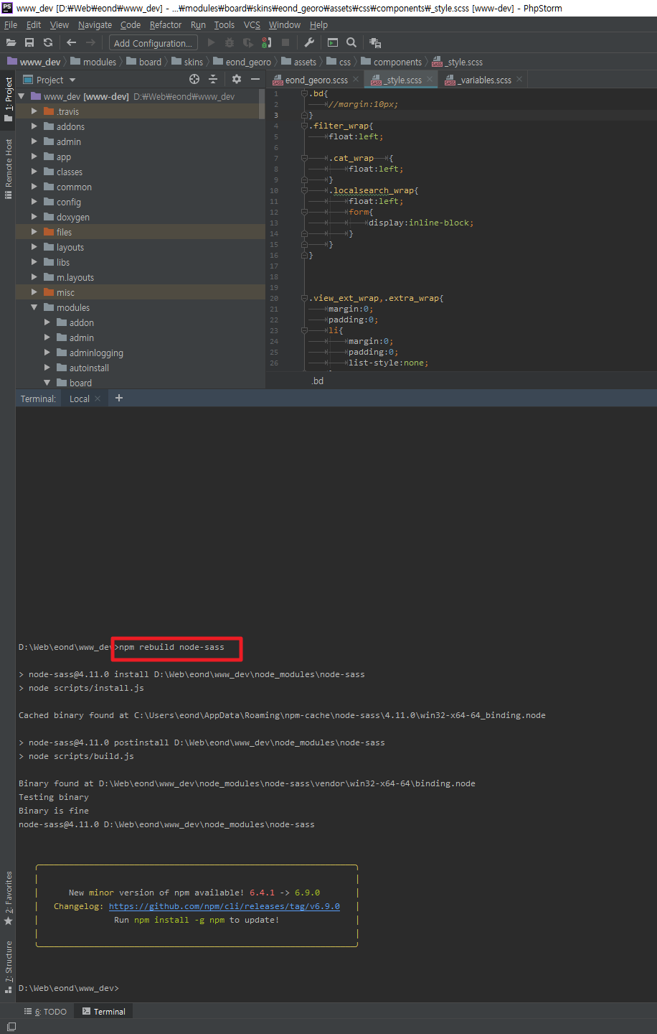This screenshot has width=657, height=1034.
Task: Add a new terminal session with plus icon
Action: coord(119,398)
